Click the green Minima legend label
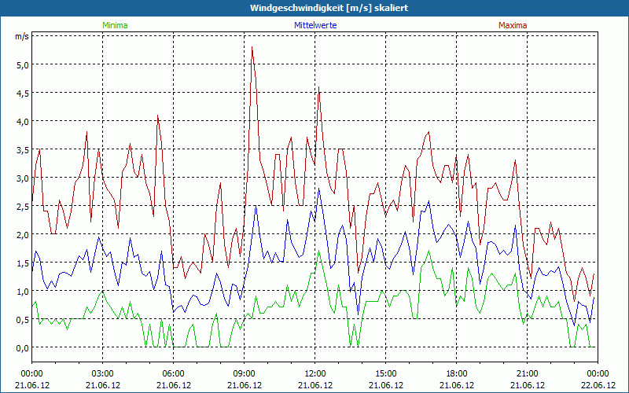The width and height of the screenshot is (629, 393). (x=115, y=25)
